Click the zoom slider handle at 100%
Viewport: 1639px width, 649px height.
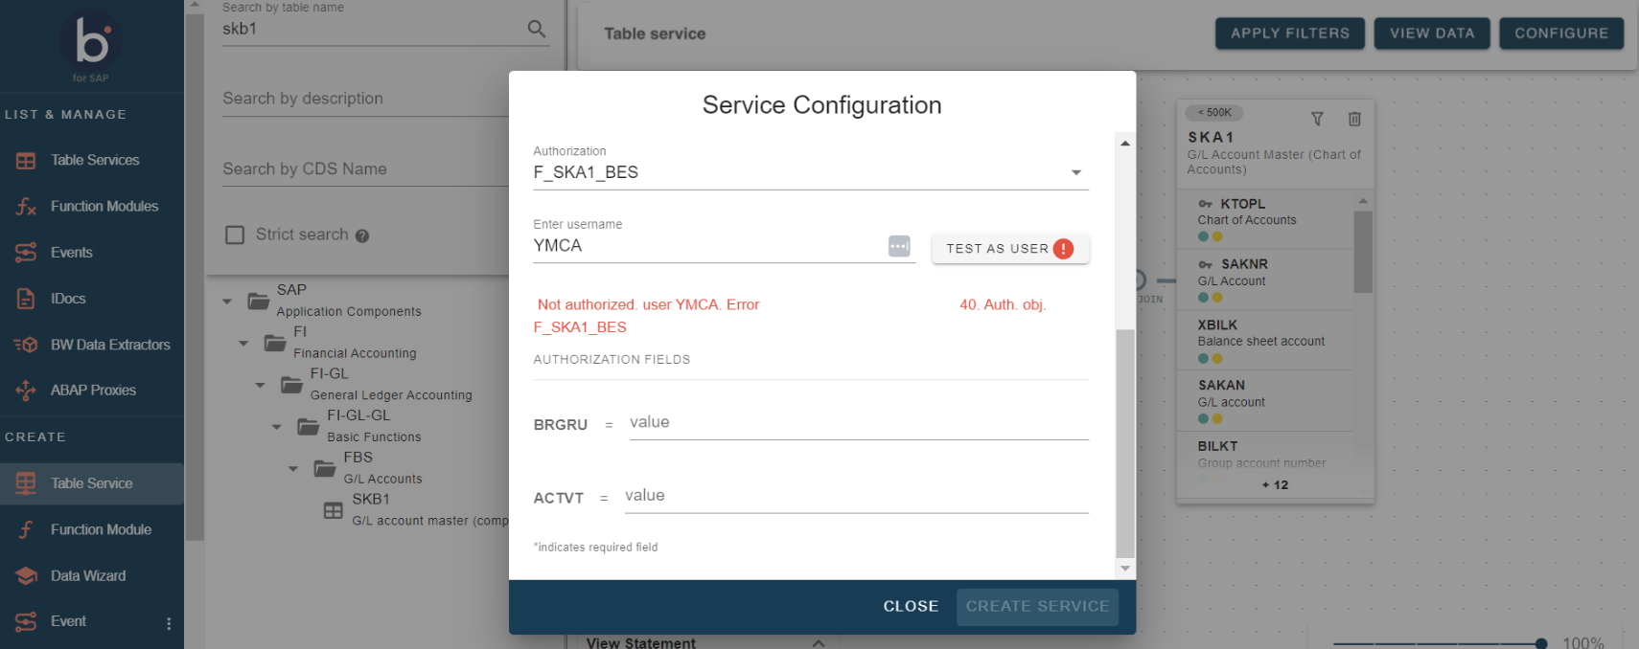pyautogui.click(x=1540, y=643)
